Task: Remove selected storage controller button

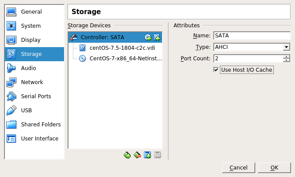Action: (x=137, y=155)
